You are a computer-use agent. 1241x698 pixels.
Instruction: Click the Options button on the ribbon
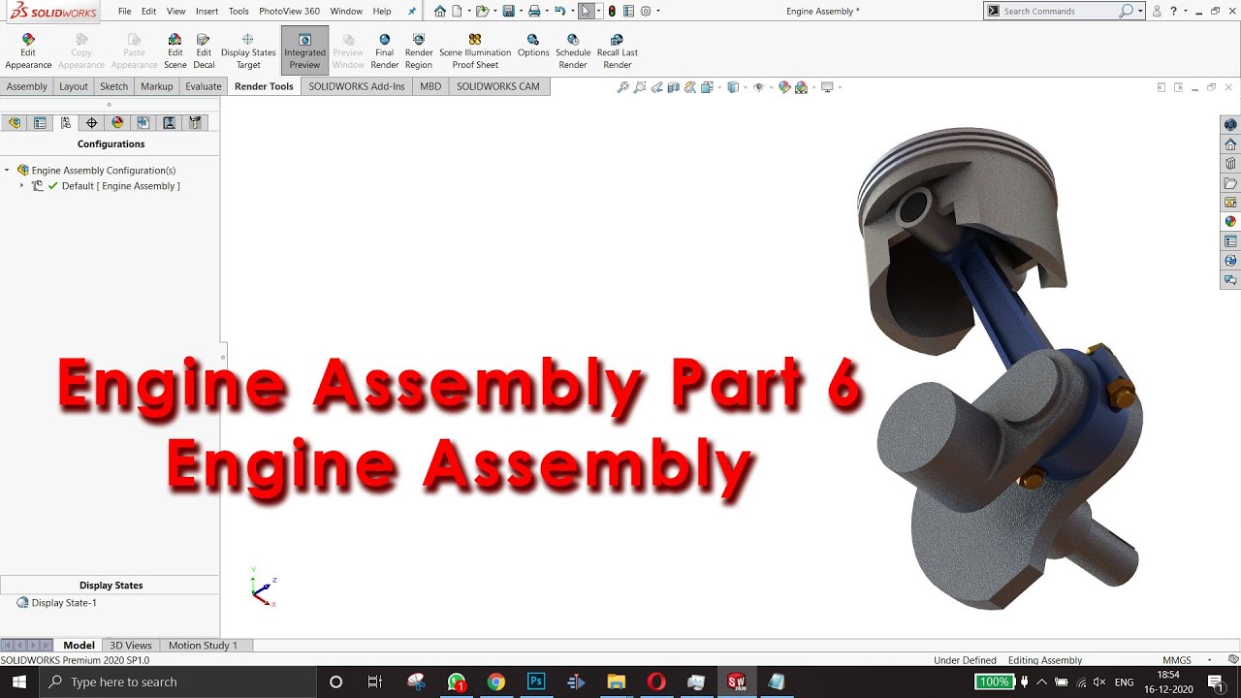(x=532, y=48)
